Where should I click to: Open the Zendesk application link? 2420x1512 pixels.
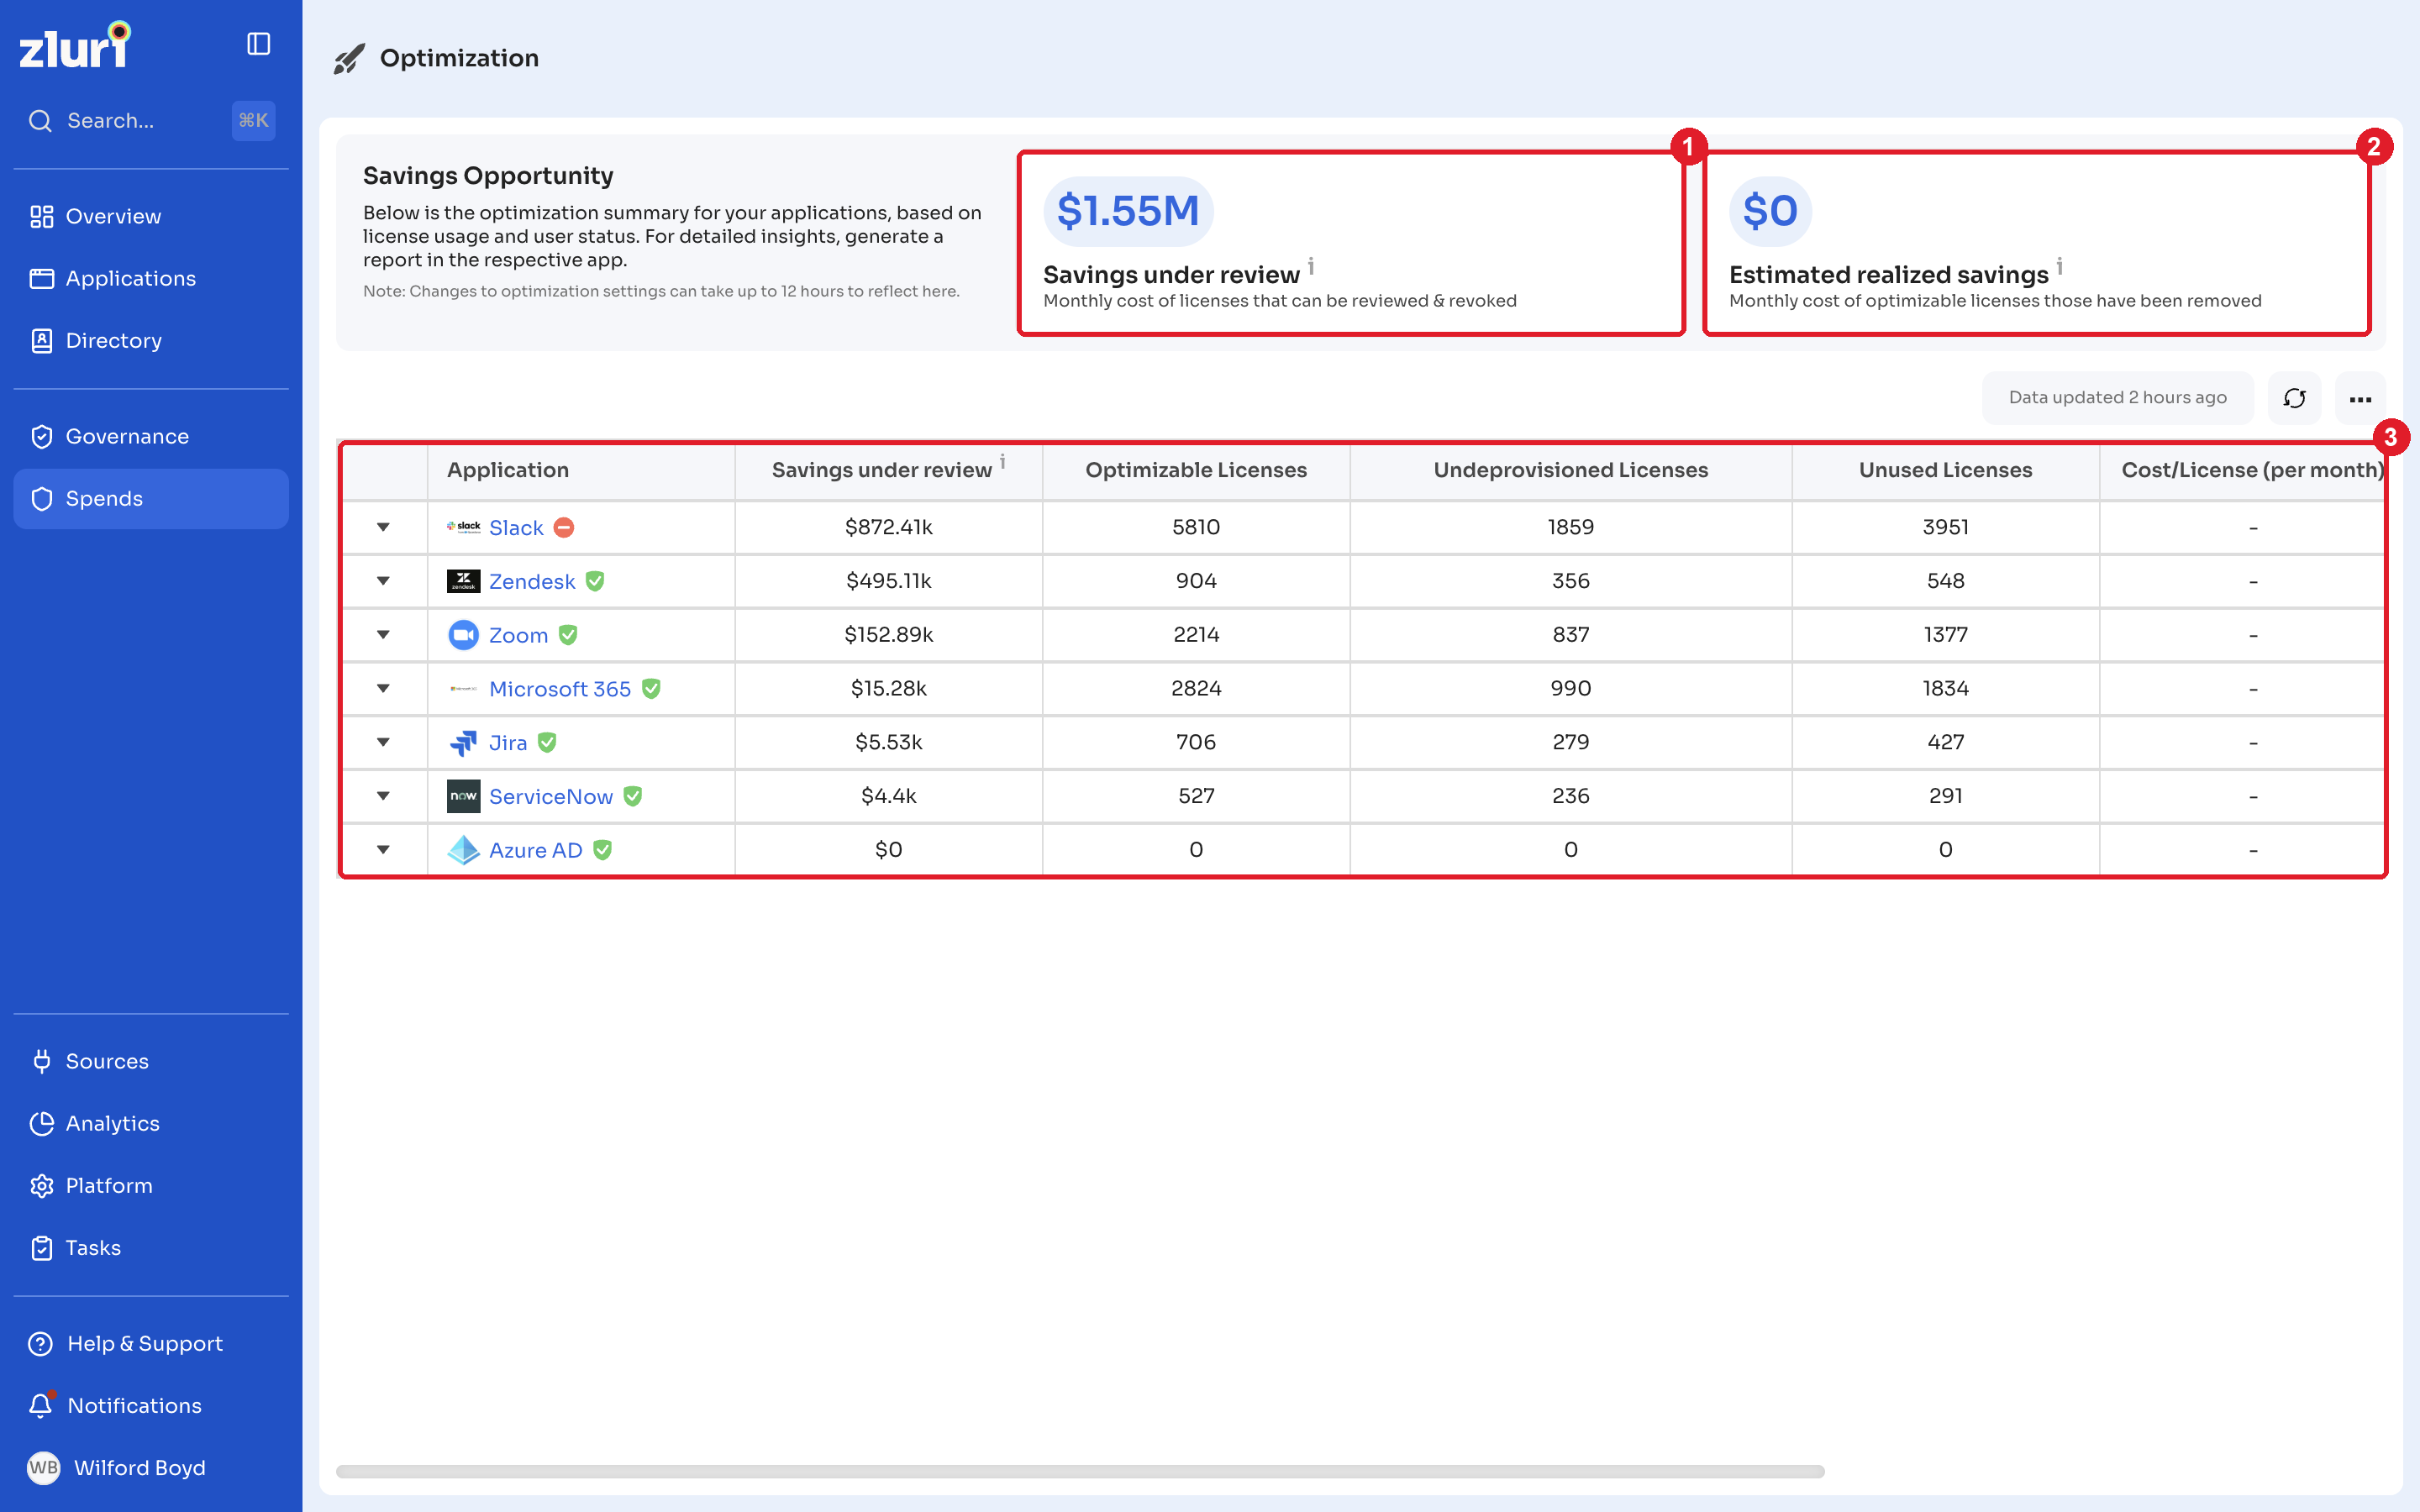coord(532,581)
